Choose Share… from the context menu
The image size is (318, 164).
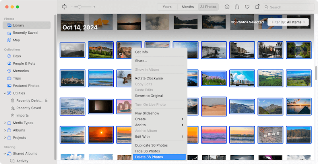click(x=159, y=61)
